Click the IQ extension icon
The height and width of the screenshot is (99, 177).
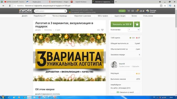point(170,5)
